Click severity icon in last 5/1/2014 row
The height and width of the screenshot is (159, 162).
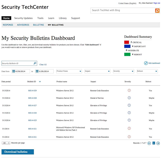point(129,136)
